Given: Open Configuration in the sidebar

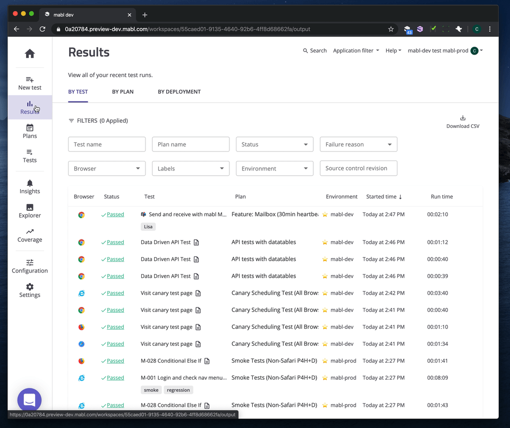Looking at the screenshot, I should pyautogui.click(x=30, y=267).
